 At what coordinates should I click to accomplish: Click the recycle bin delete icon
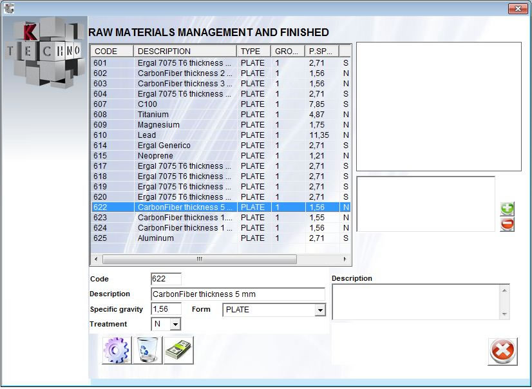point(147,350)
